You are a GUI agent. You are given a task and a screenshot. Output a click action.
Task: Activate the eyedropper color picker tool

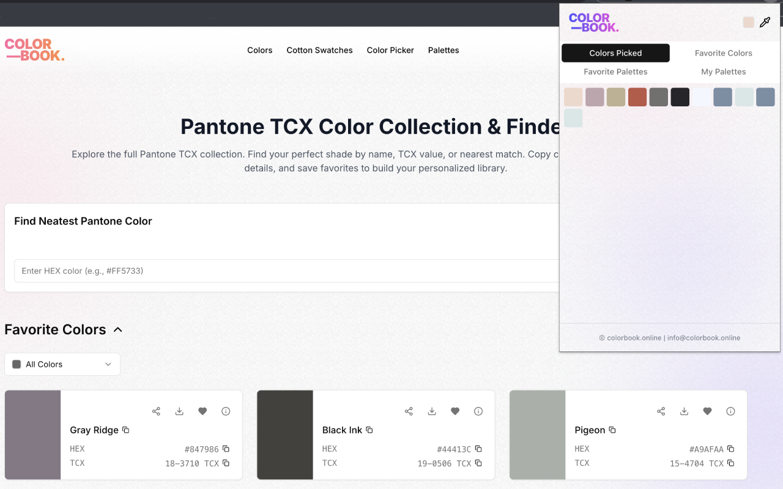click(765, 23)
